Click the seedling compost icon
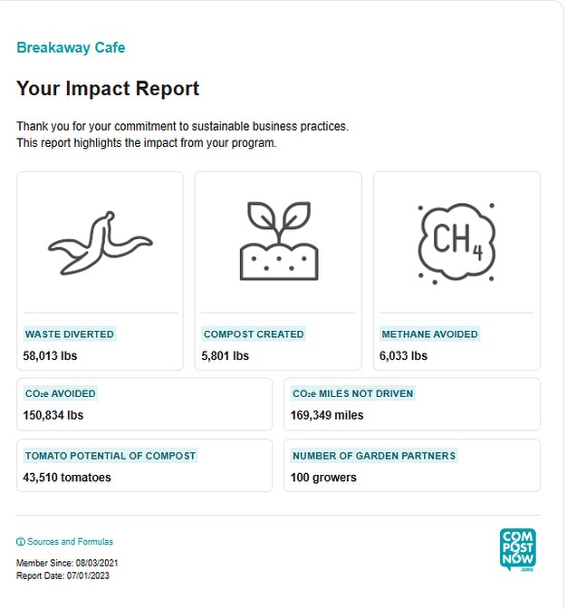The image size is (567, 609). [278, 240]
